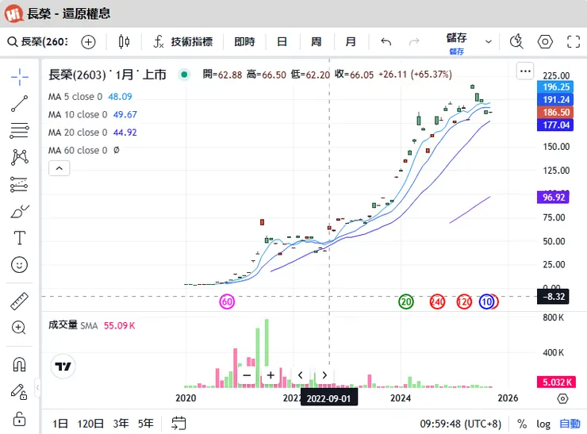Viewport: 587px width, 434px height.
Task: Select the ruler measure tool
Action: coord(20,301)
